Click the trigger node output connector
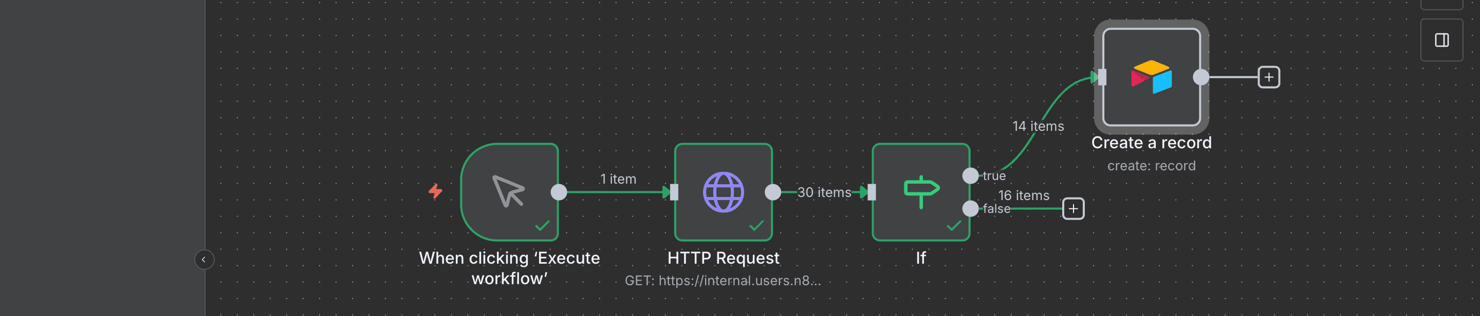 pyautogui.click(x=559, y=192)
